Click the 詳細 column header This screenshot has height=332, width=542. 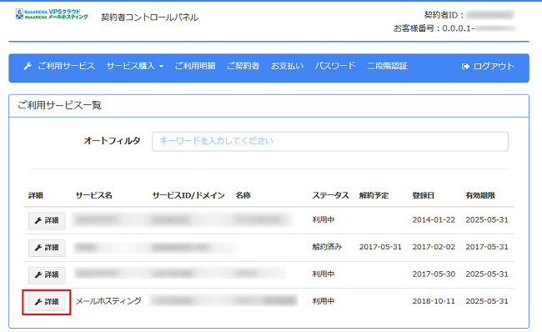click(x=36, y=195)
